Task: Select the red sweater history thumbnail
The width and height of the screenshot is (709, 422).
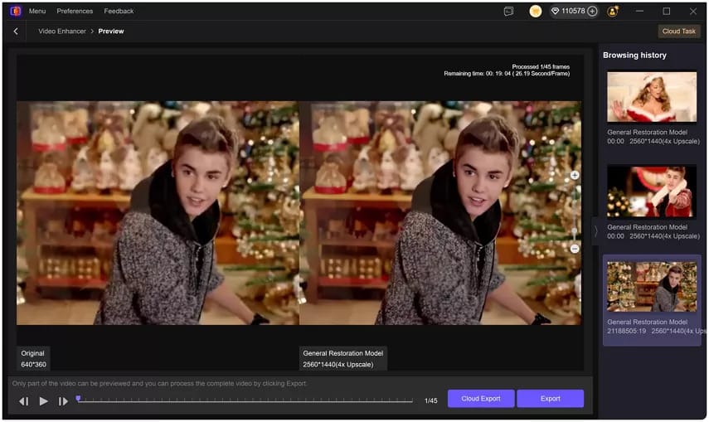Action: click(652, 192)
